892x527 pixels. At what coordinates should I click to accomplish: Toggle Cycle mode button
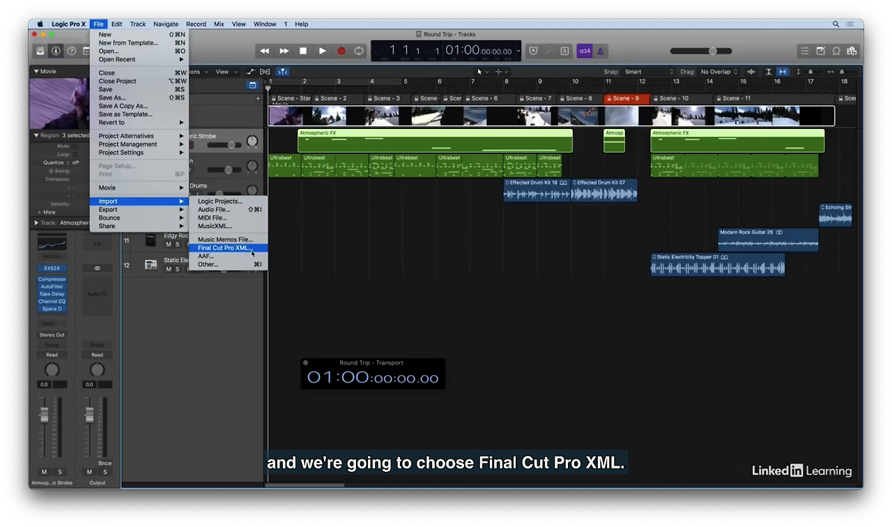(359, 51)
